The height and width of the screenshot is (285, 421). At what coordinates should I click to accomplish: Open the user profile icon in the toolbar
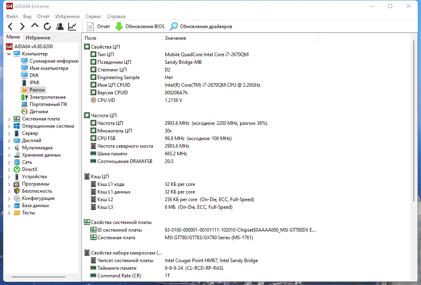click(60, 26)
